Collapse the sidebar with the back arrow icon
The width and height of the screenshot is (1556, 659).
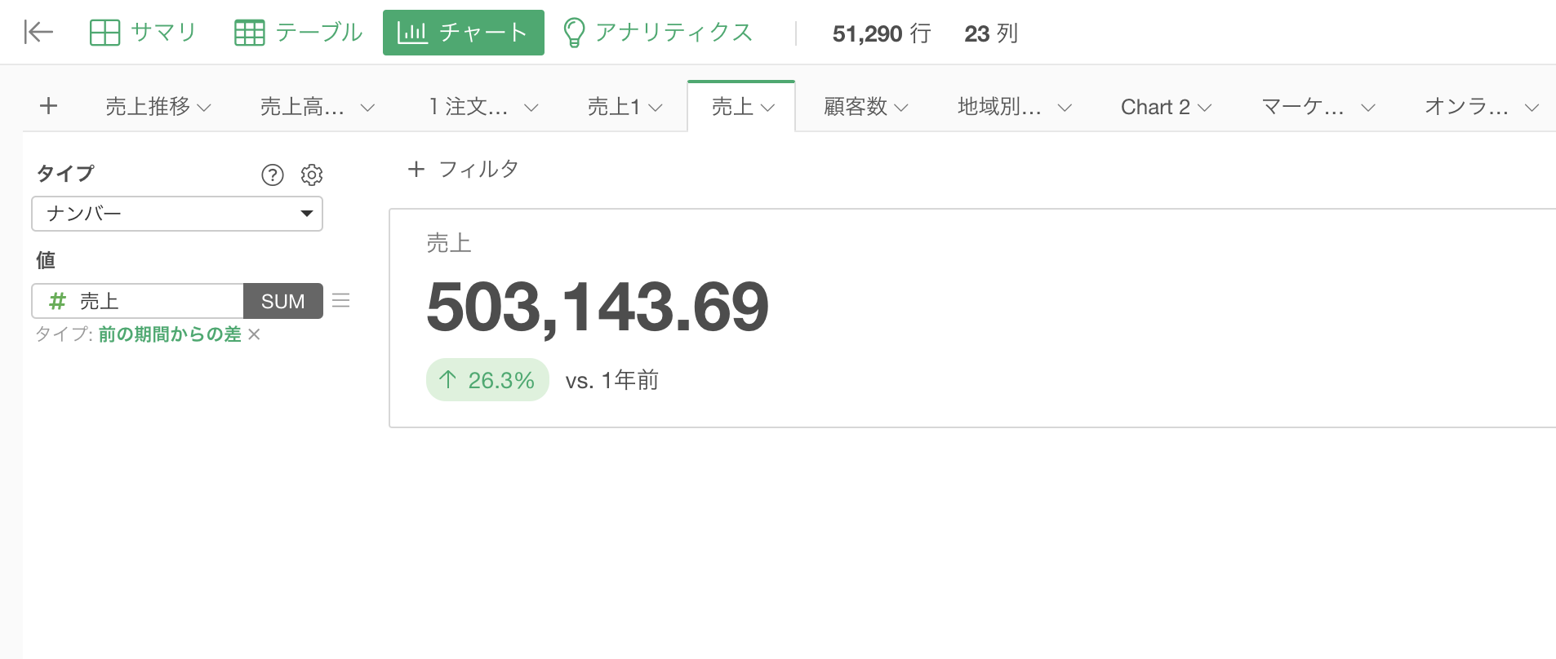coord(38,33)
